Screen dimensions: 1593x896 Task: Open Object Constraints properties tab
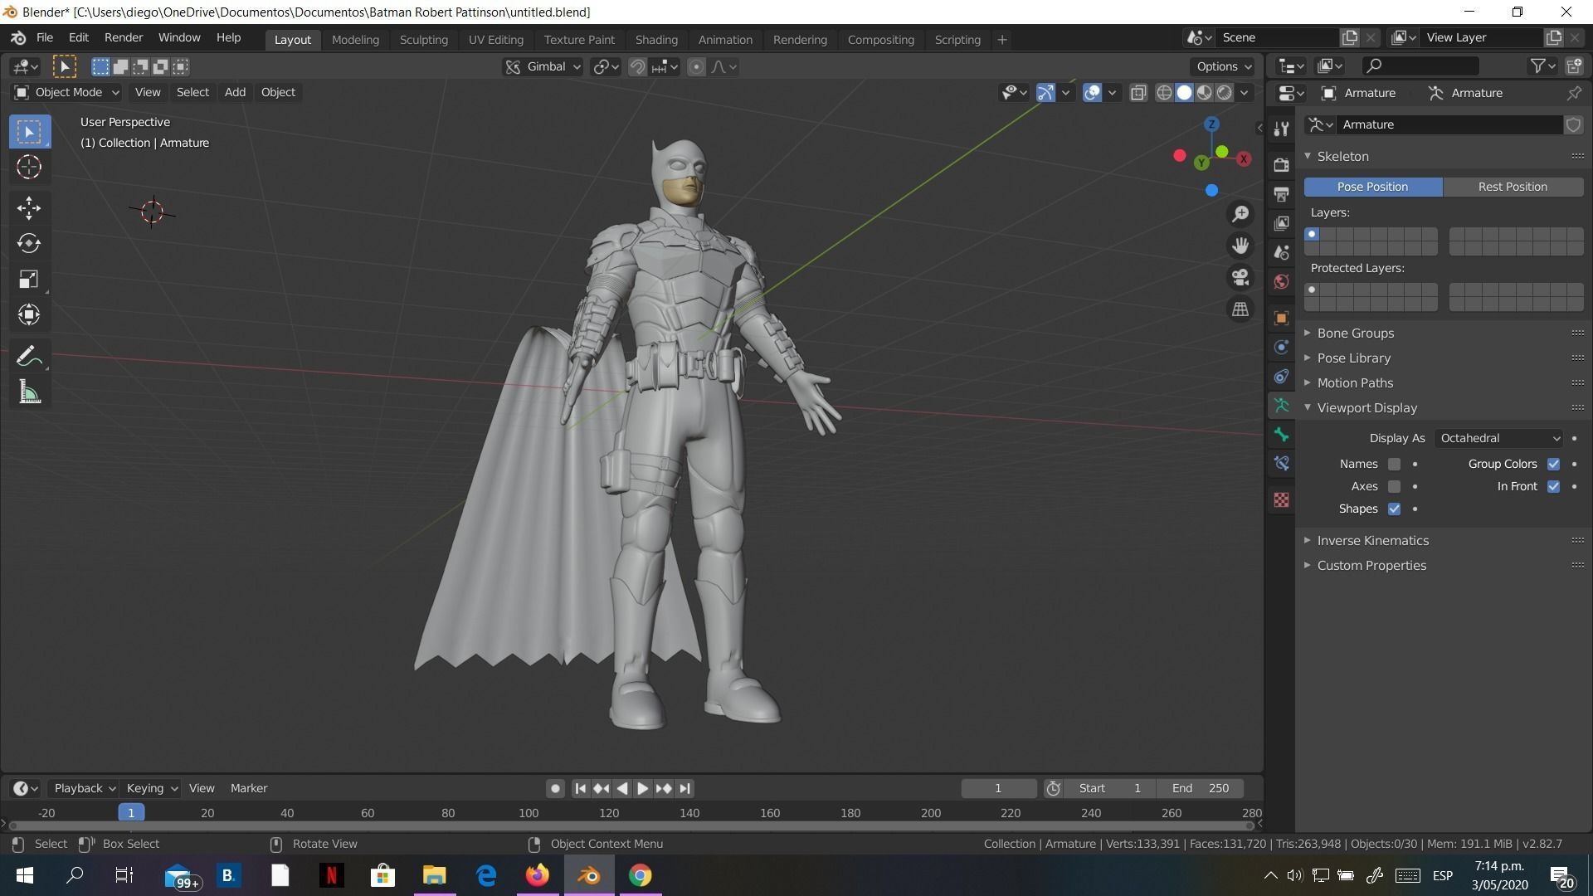tap(1282, 376)
